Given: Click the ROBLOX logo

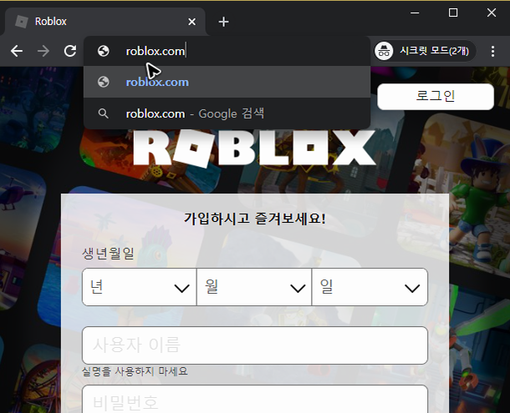Looking at the screenshot, I should tap(255, 148).
